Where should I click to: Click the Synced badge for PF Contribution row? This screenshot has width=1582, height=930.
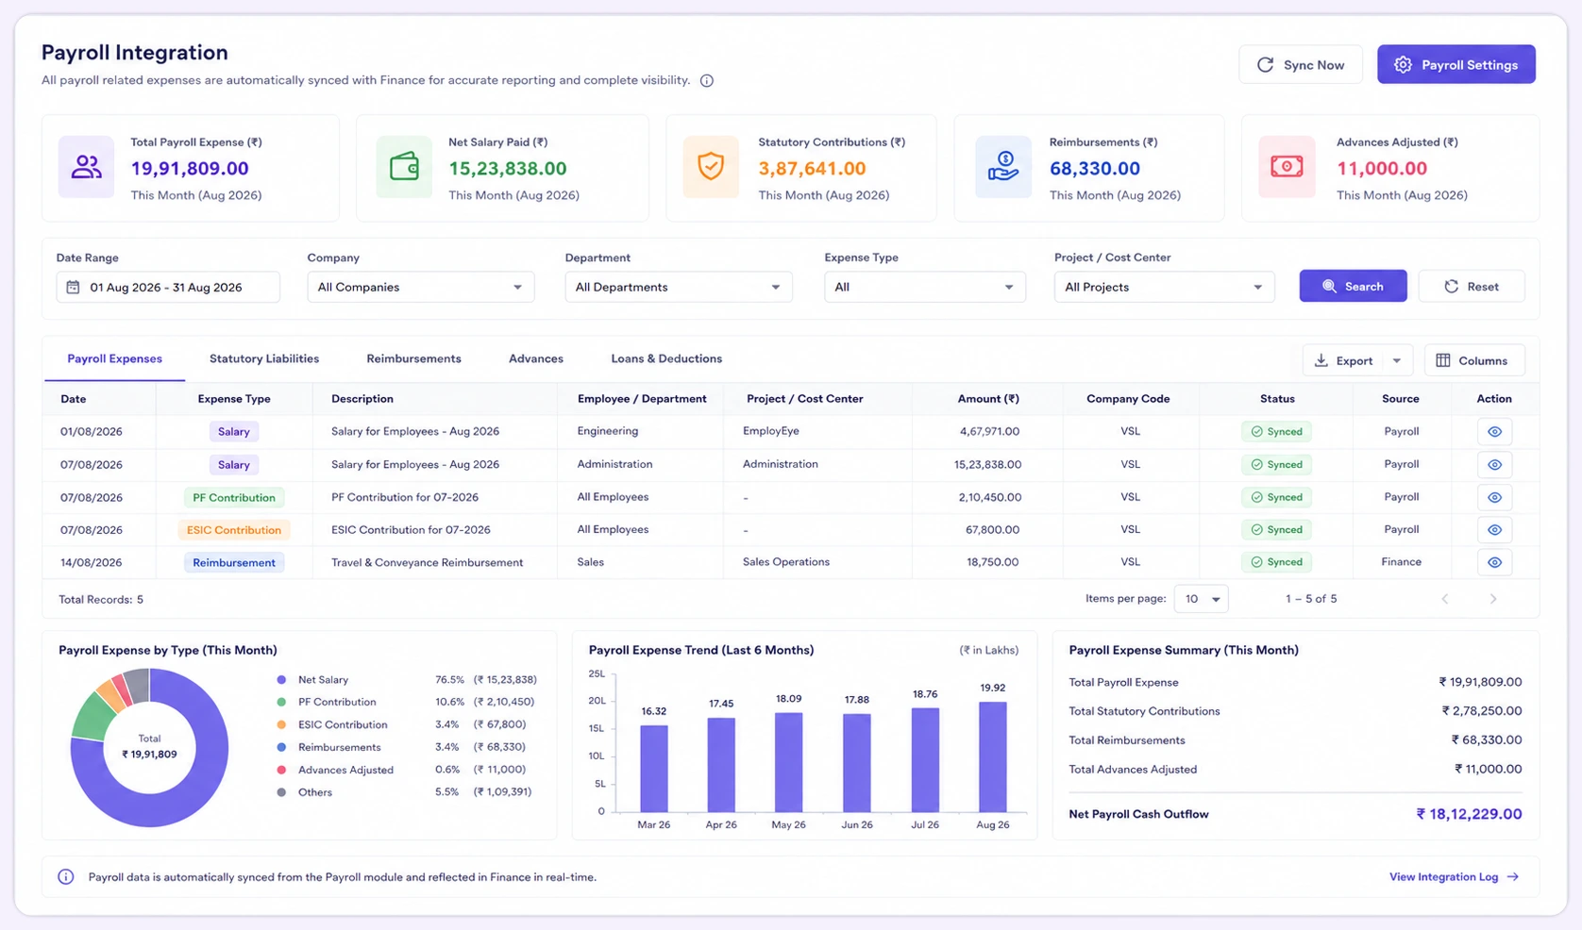coord(1276,497)
